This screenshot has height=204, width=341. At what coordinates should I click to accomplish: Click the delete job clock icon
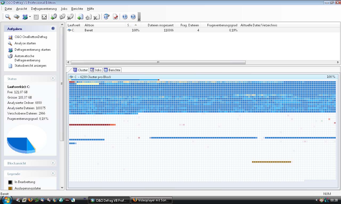[x=70, y=17]
